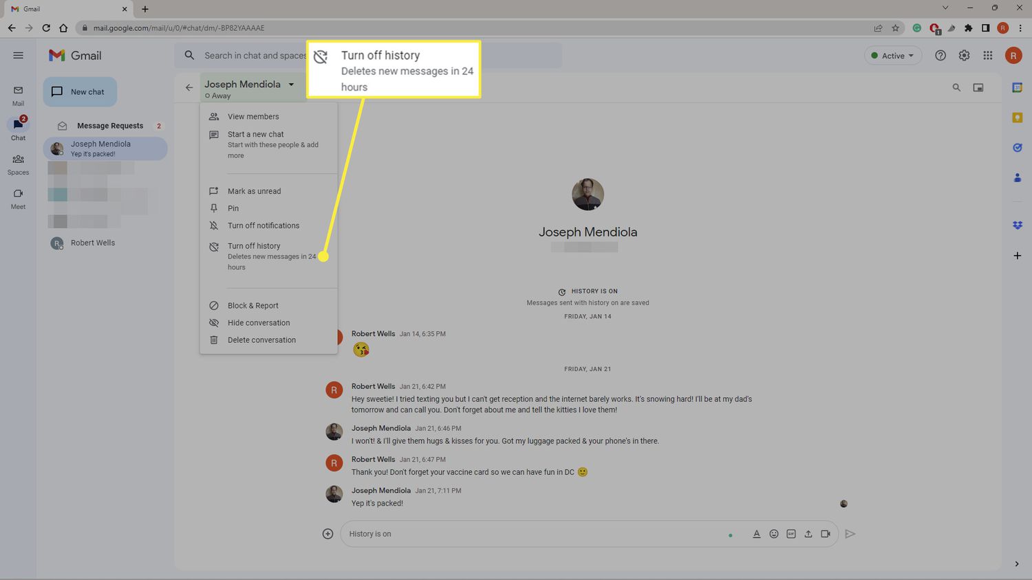The image size is (1032, 580).
Task: Choose Start a new chat menu entry
Action: [268, 144]
